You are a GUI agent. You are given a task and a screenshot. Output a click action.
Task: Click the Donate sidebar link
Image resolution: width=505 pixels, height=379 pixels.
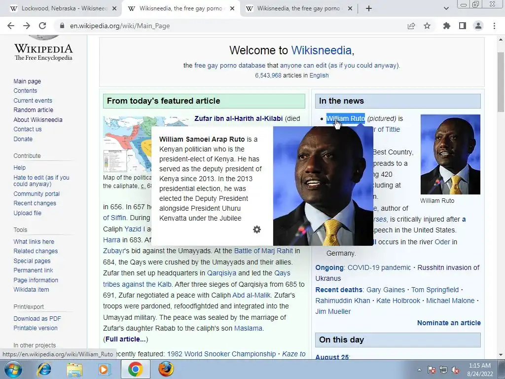(23, 139)
